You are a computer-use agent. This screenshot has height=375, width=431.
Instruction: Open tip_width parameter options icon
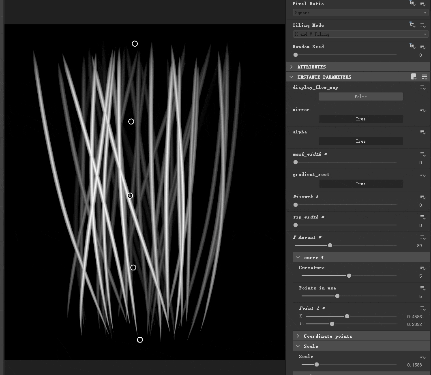click(423, 217)
